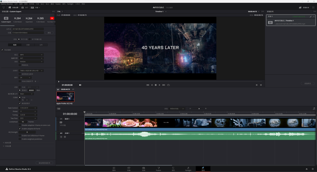
Task: Toggle Disable adaptive I-frame at scene cuts
Action: [x=20, y=125]
